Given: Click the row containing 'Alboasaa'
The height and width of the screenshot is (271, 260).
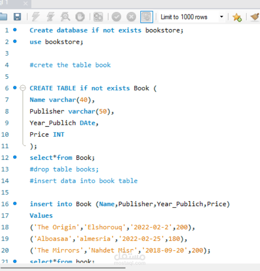Looking at the screenshot, I should pyautogui.click(x=108, y=239).
